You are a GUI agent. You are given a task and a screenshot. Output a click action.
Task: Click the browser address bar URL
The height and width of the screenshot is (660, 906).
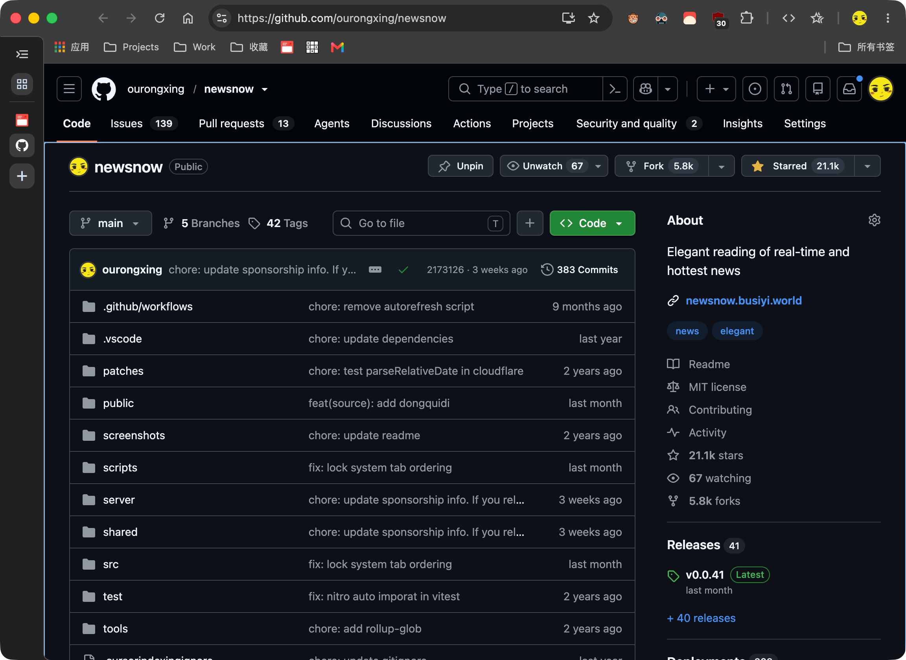341,18
